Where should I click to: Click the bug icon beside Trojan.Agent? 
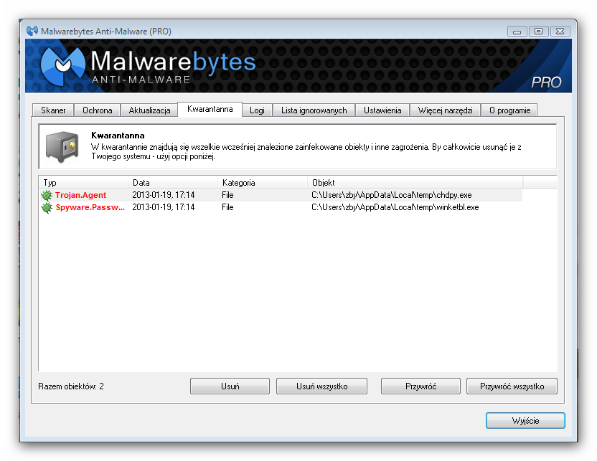47,195
